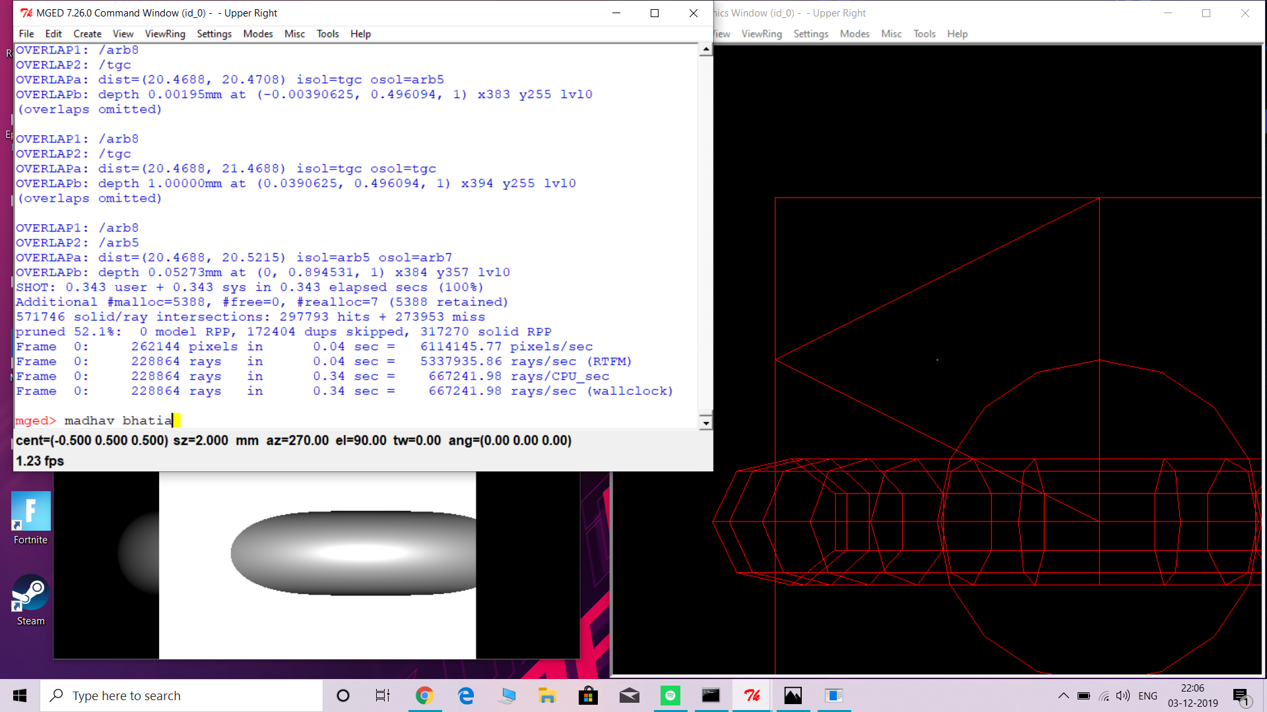
Task: Open Settings menu in Graphics Window
Action: [x=811, y=34]
